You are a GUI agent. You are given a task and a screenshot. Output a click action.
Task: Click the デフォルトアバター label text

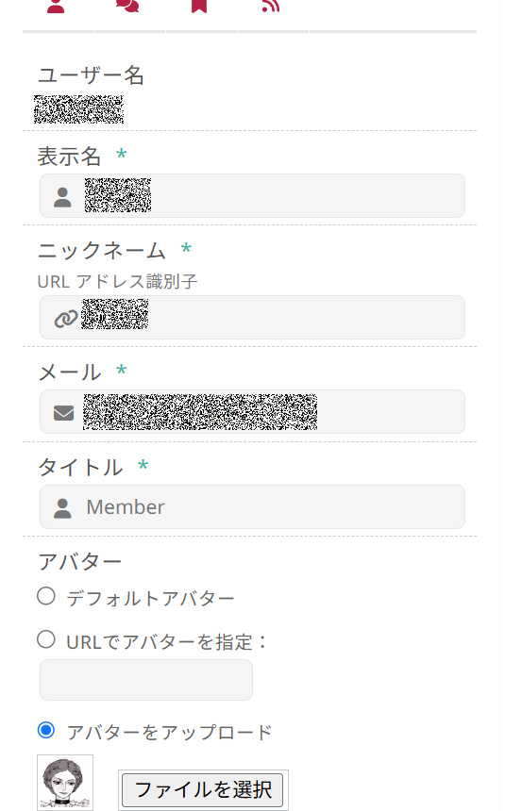pyautogui.click(x=150, y=599)
